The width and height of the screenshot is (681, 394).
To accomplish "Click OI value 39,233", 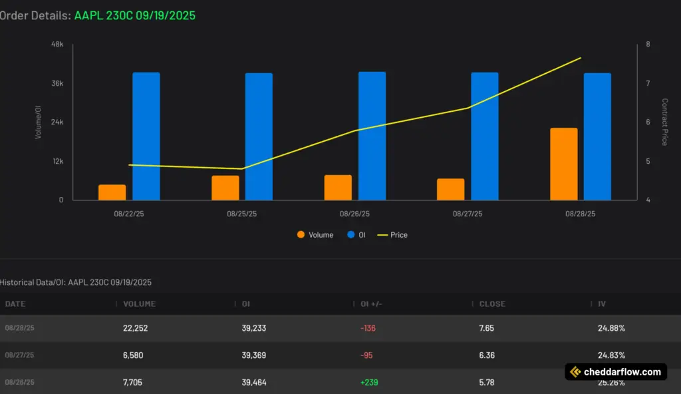I will coord(253,328).
